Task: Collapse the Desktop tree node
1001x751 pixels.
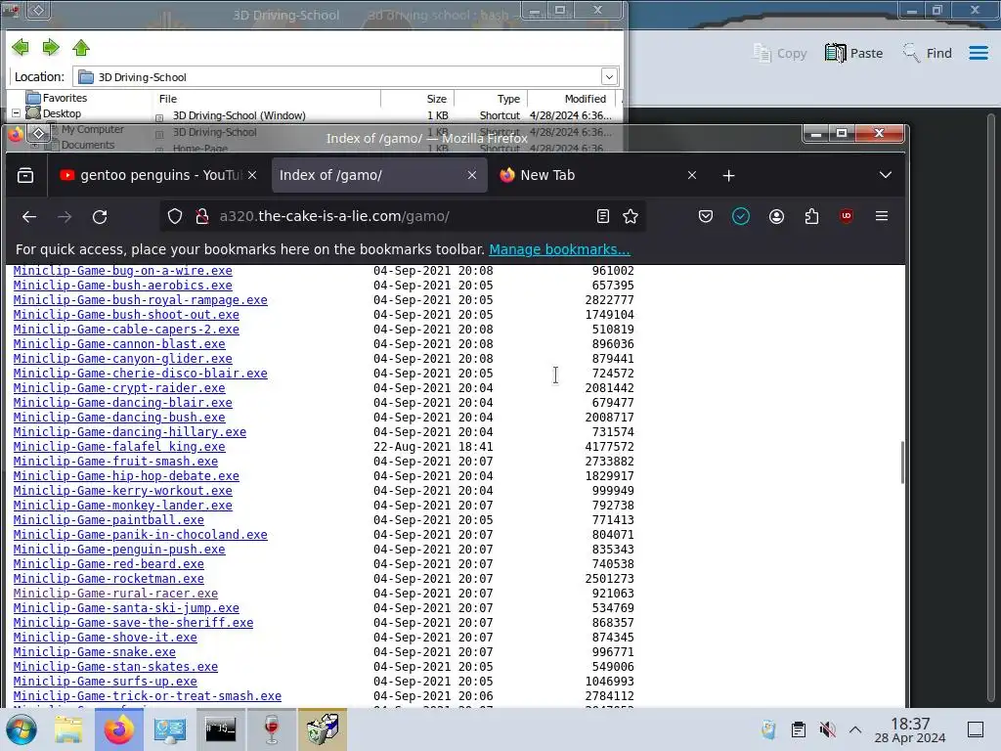Action: pyautogui.click(x=16, y=113)
